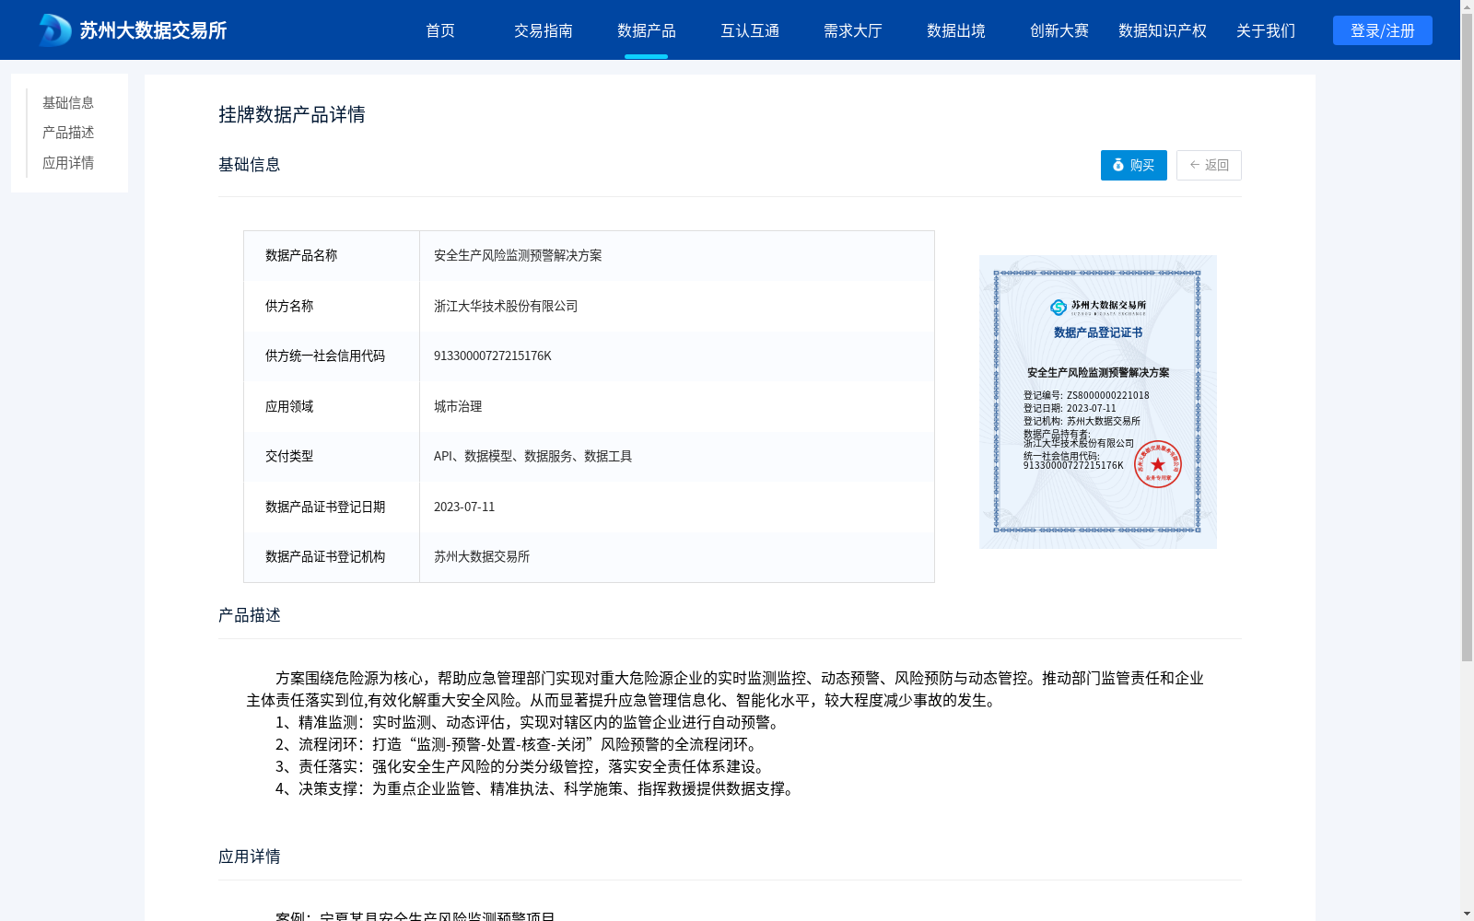Click the 应用详情 section heading

coord(250,857)
